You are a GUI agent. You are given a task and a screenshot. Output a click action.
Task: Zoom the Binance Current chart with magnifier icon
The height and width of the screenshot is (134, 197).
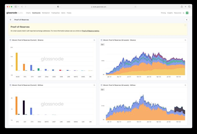point(94,40)
